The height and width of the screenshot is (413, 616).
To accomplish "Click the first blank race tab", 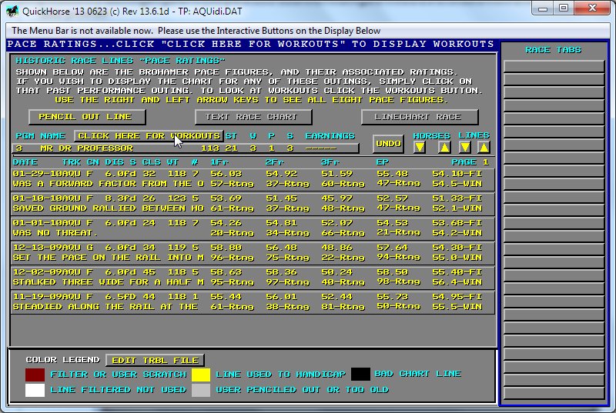I will point(554,66).
